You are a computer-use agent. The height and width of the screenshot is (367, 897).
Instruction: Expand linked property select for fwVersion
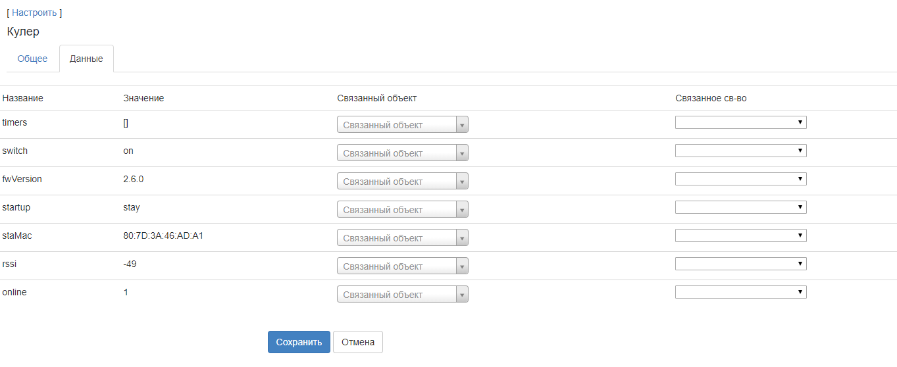[x=740, y=179]
